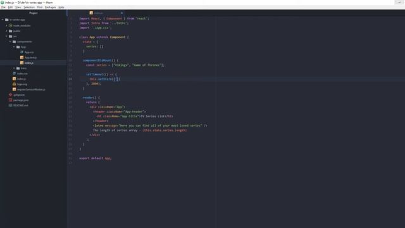The width and height of the screenshot is (405, 228).
Task: Click the components folder icon
Action: [14, 42]
